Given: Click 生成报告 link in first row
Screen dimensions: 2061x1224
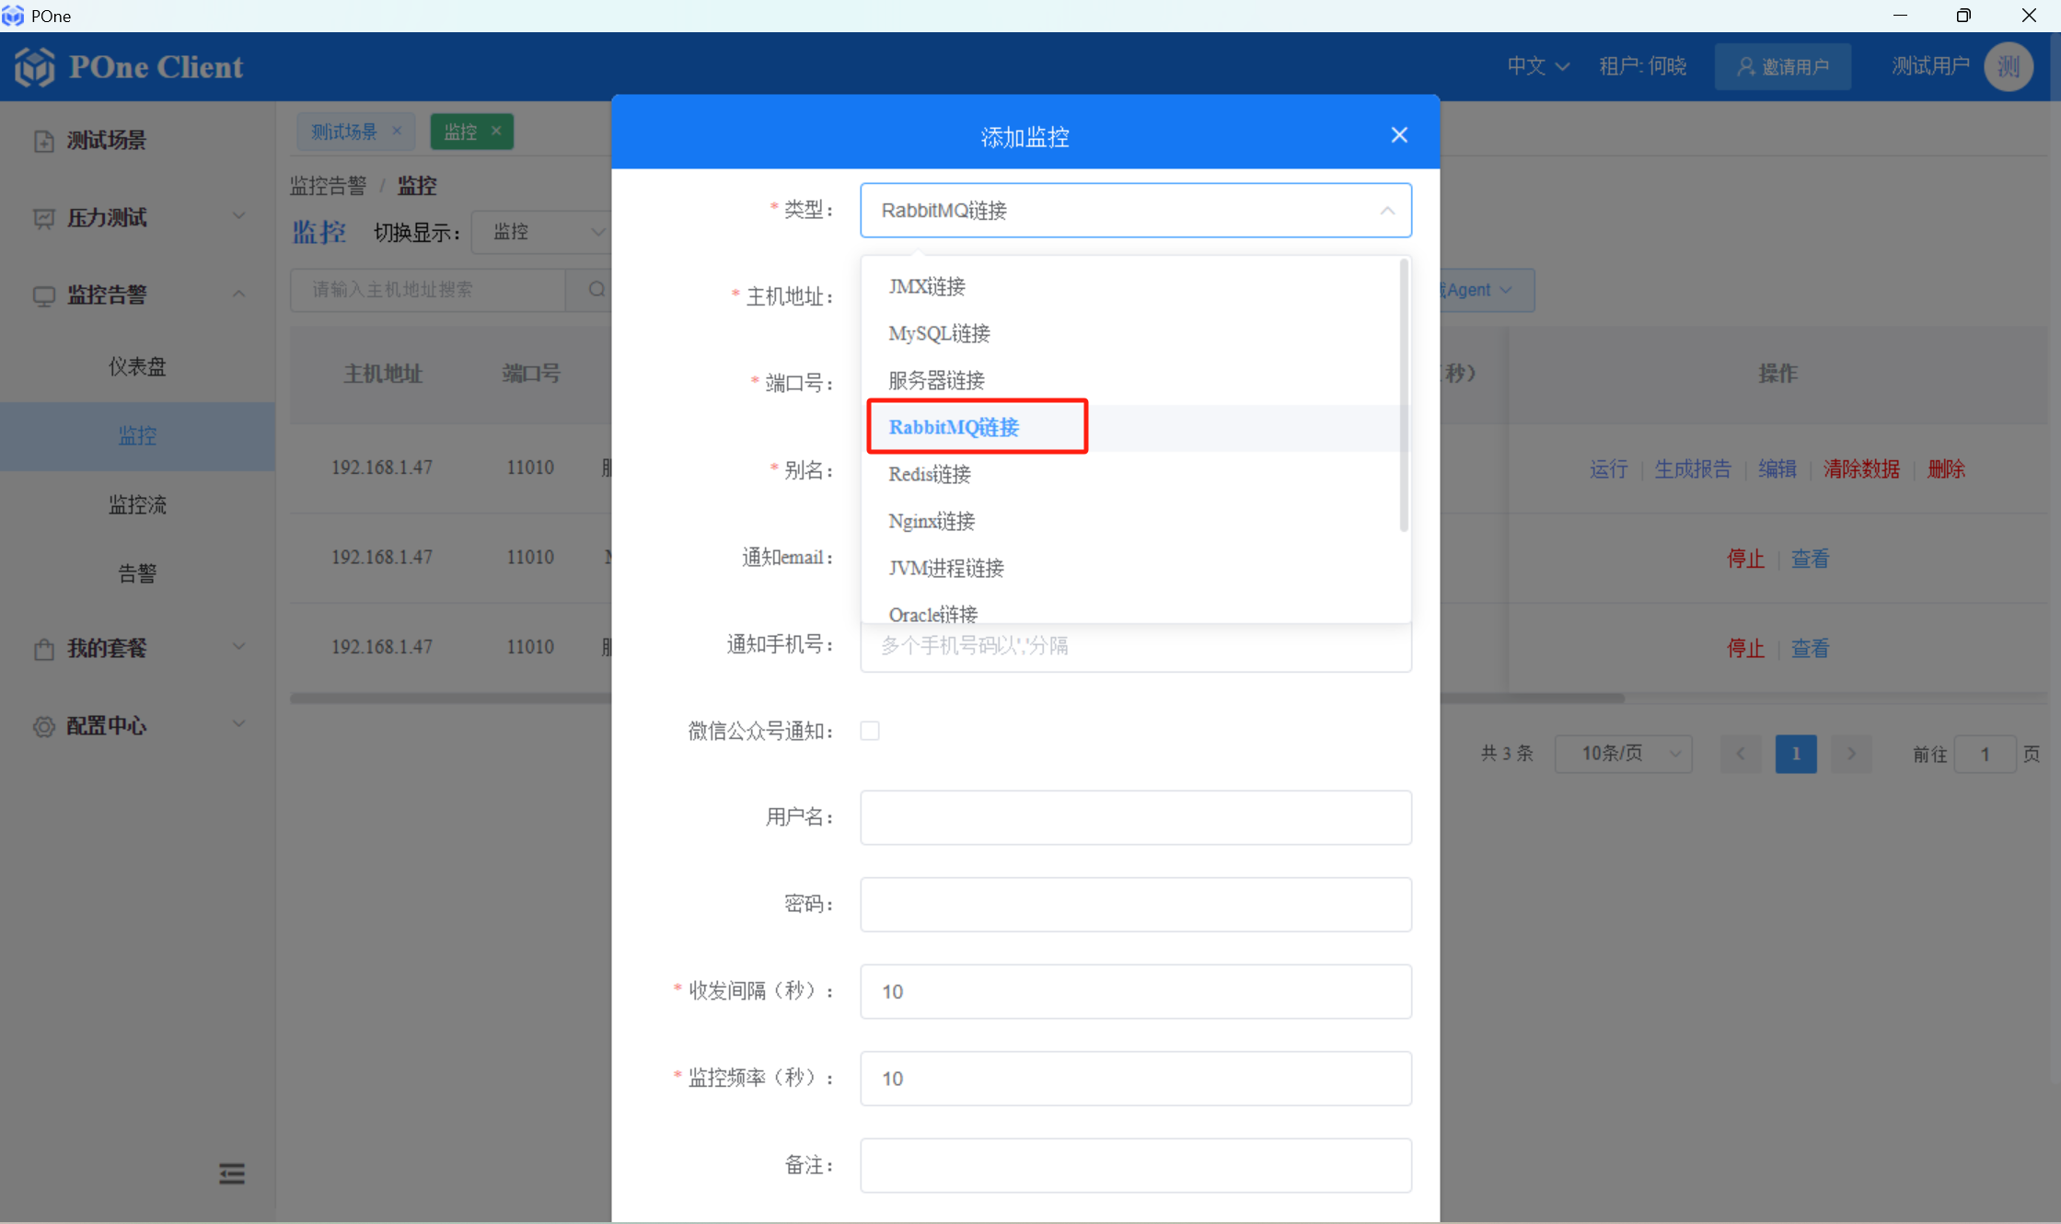Looking at the screenshot, I should 1692,468.
